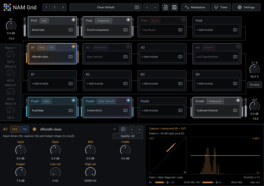Open Settings
This screenshot has height=186, width=264.
[246, 7]
